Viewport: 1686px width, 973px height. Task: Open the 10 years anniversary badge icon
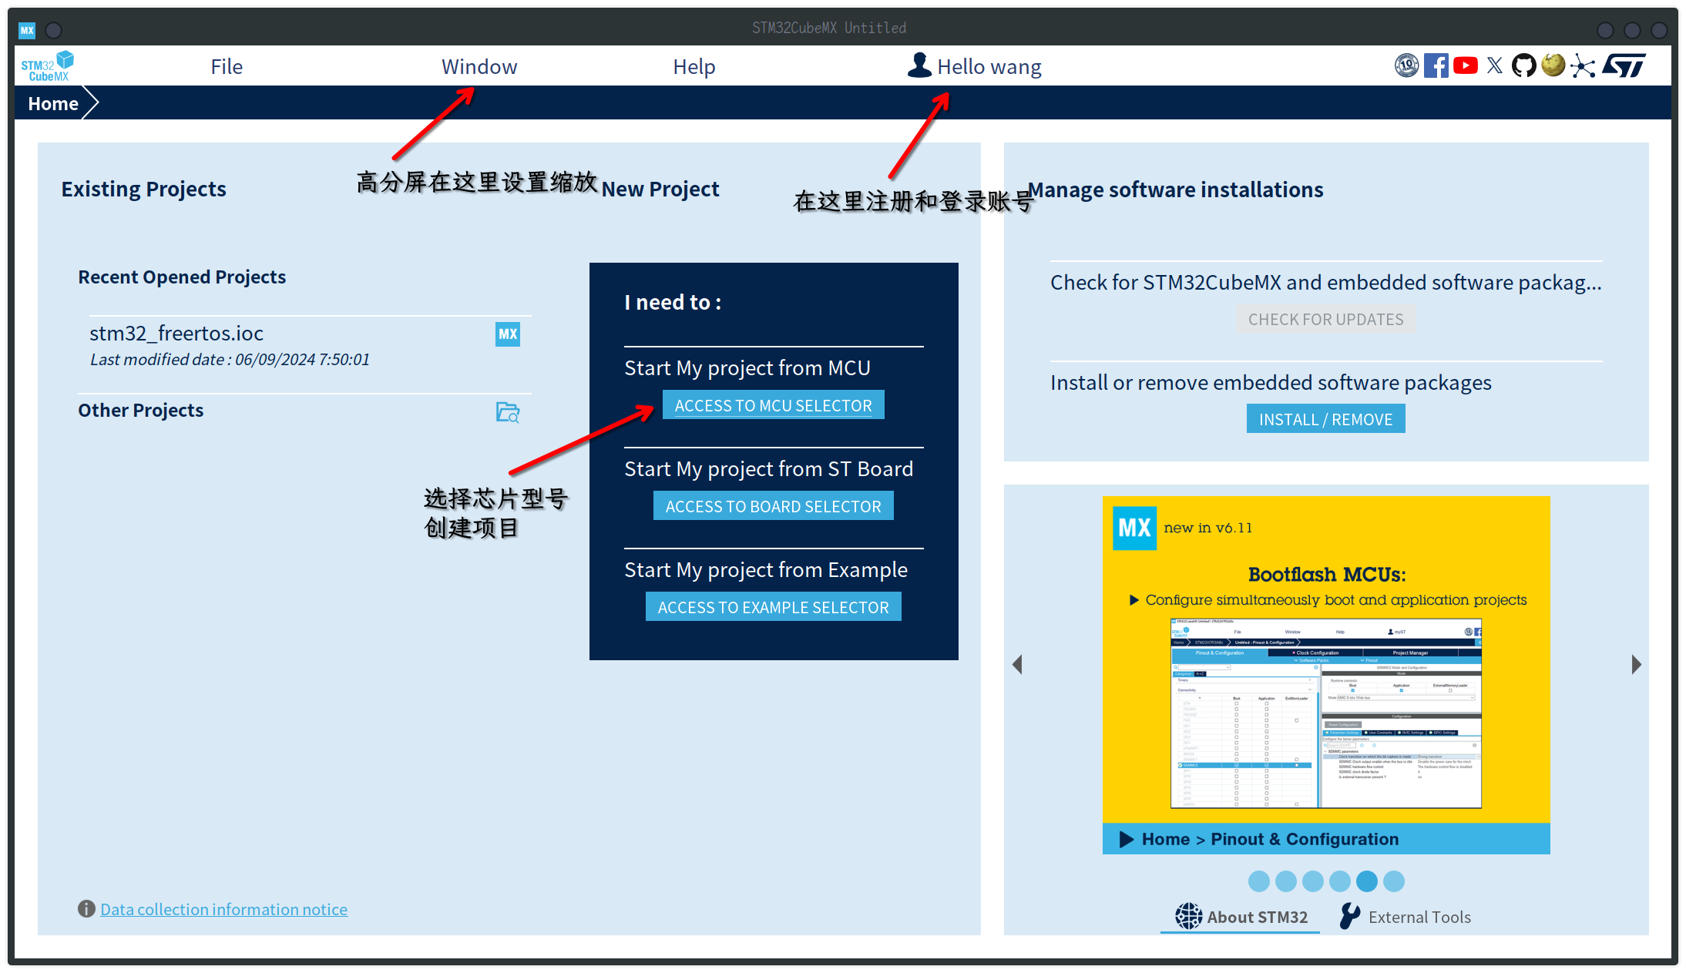[x=1406, y=65]
